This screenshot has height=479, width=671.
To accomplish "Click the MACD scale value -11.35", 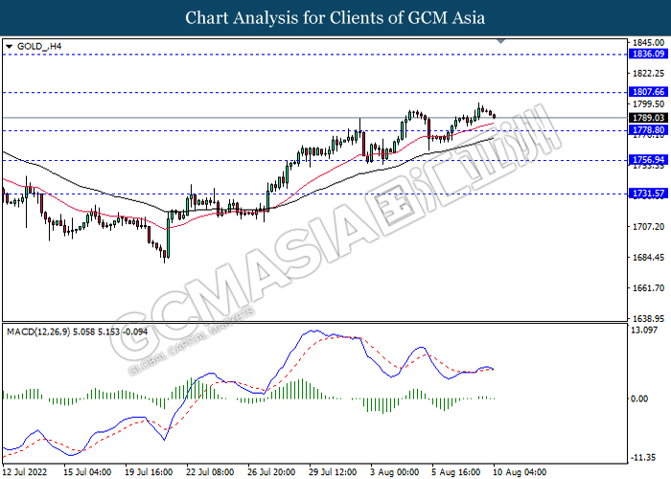I will click(x=643, y=458).
